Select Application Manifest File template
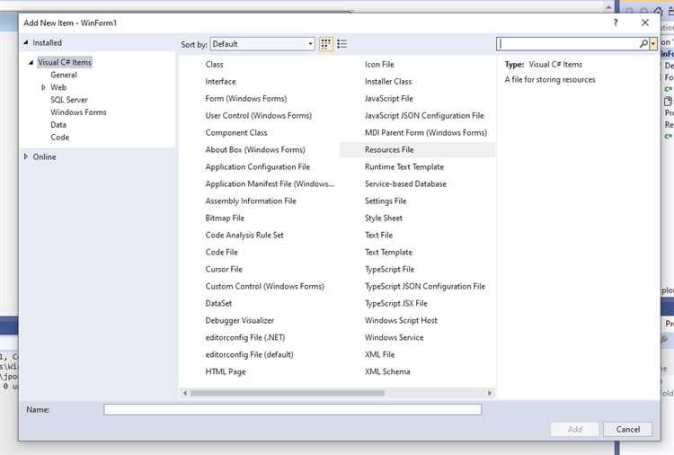This screenshot has width=674, height=455. [270, 183]
